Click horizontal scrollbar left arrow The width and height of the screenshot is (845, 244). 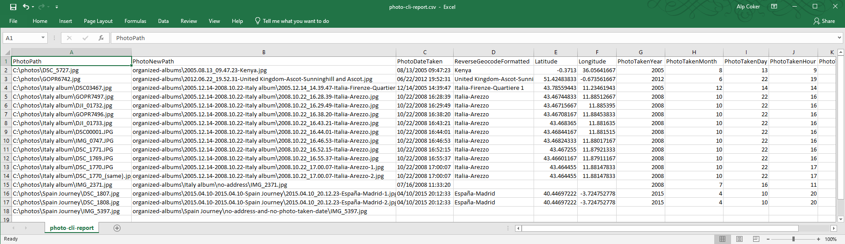point(518,228)
